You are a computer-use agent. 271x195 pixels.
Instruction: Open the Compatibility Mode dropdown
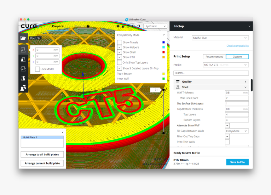point(141,35)
